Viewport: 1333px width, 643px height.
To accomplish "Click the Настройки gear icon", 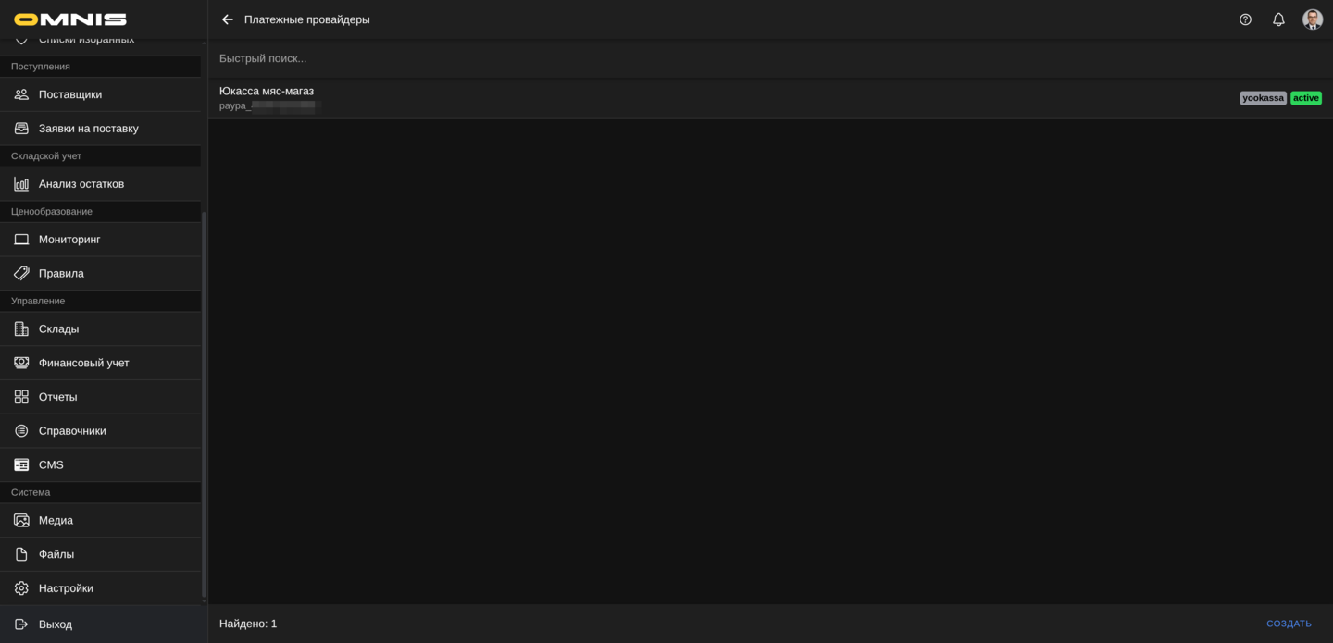I will pyautogui.click(x=21, y=588).
